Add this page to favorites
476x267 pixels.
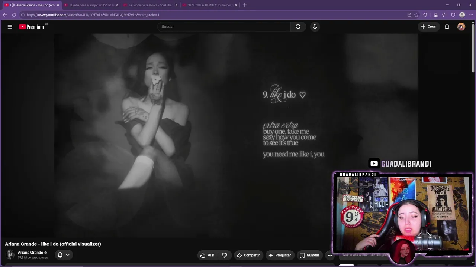point(416,15)
